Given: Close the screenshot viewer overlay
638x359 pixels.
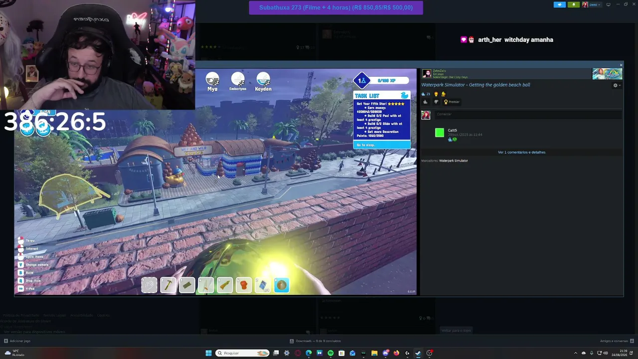Looking at the screenshot, I should tap(621, 65).
